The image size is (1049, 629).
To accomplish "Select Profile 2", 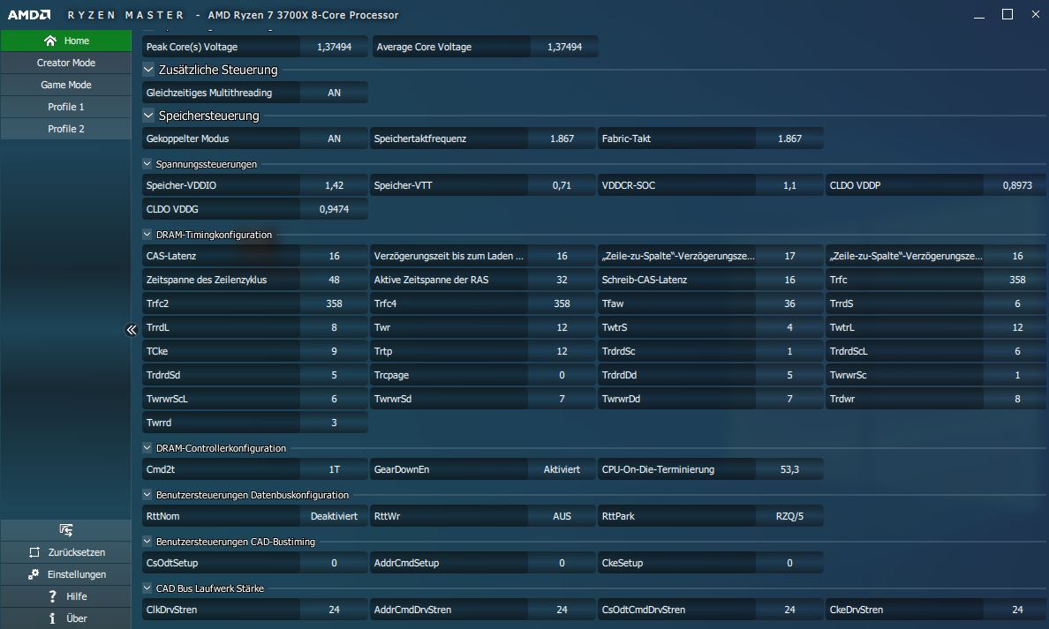I will pyautogui.click(x=65, y=129).
